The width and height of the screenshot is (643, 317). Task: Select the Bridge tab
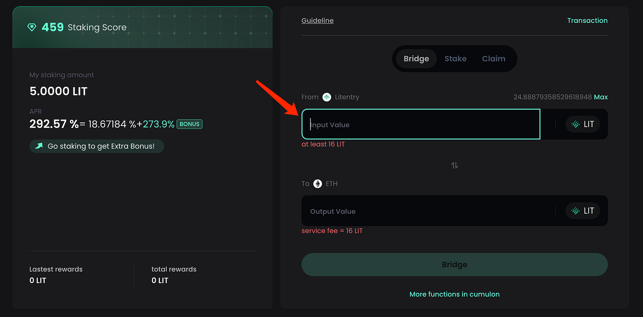click(x=416, y=59)
